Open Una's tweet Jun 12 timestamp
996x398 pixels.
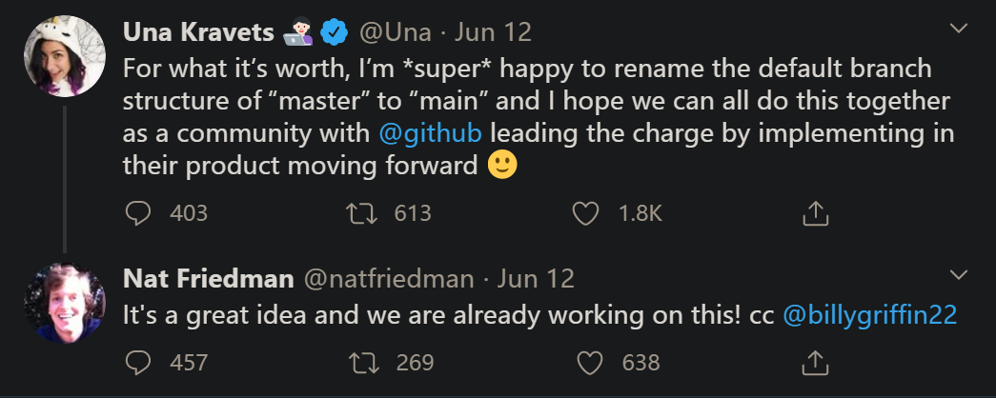point(493,32)
